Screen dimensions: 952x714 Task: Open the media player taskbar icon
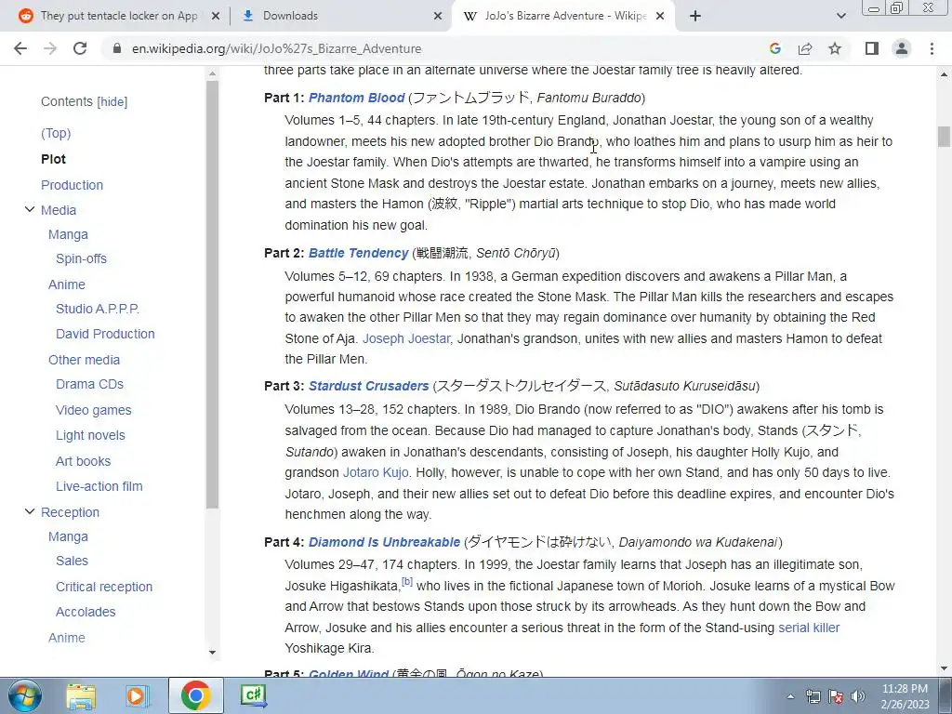click(x=138, y=695)
